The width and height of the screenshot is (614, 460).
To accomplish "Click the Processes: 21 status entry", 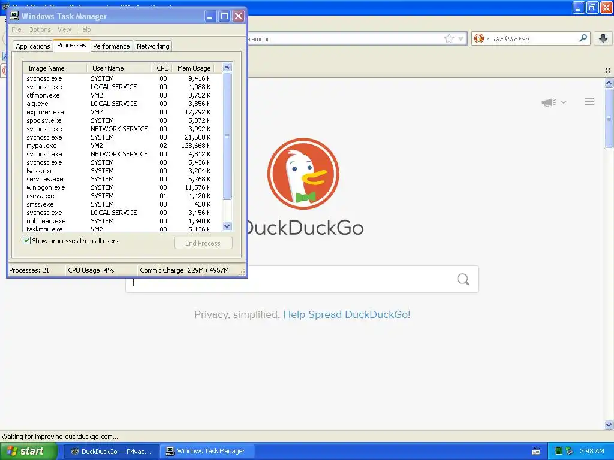I will [x=29, y=270].
